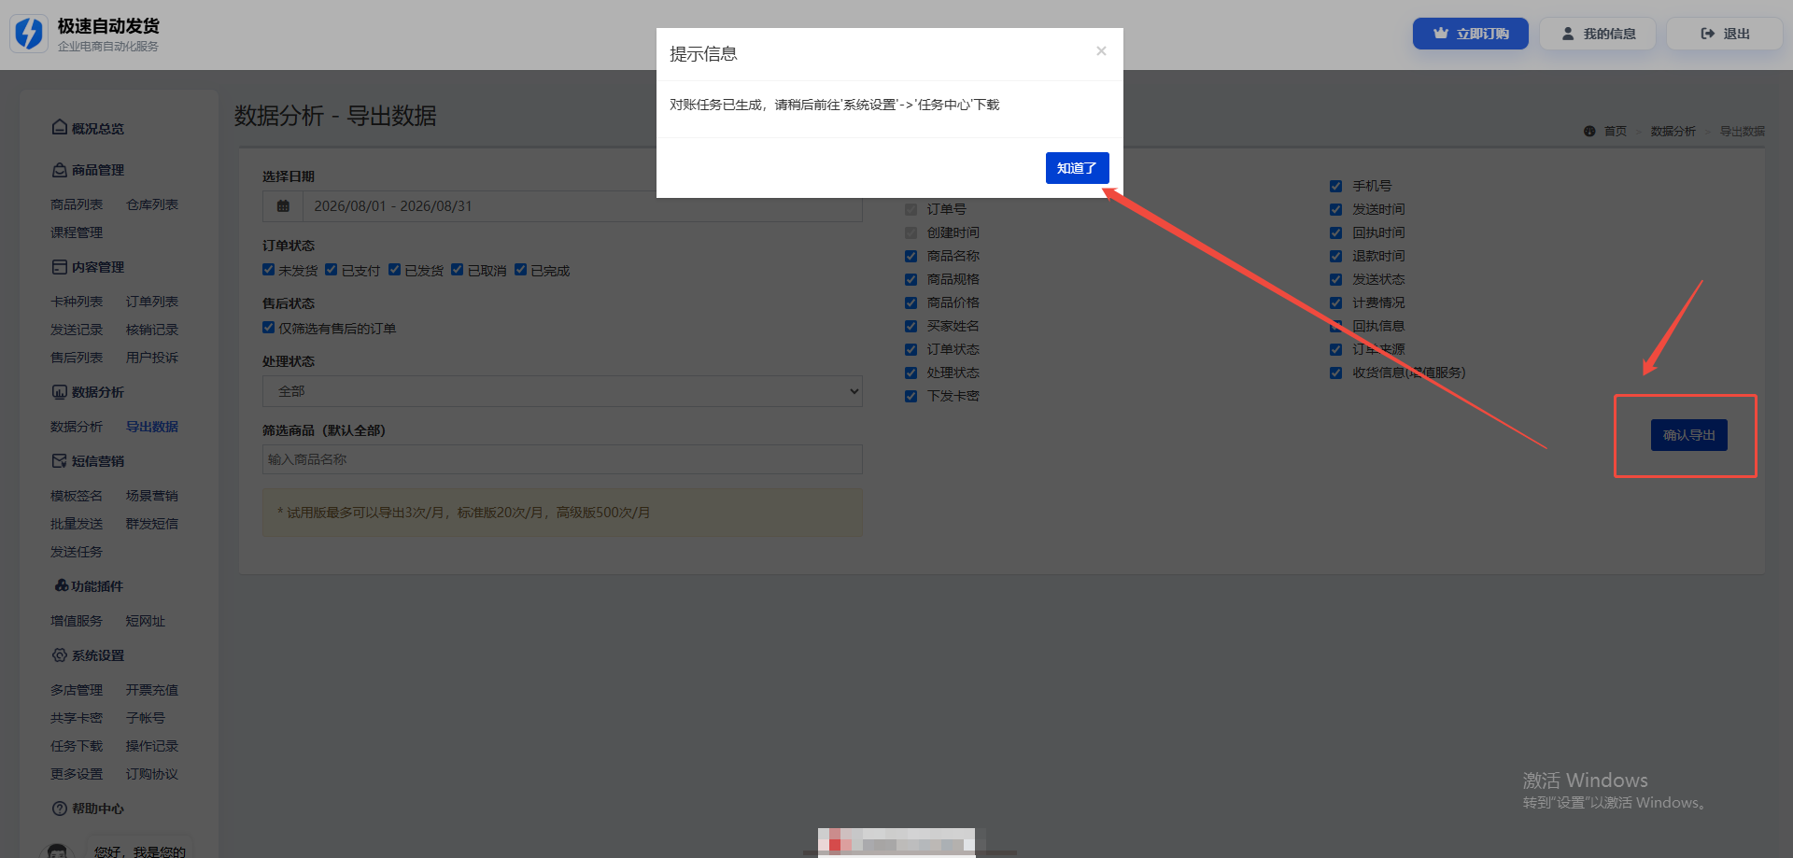This screenshot has width=1793, height=858.
Task: Open 多店管理 under 系统设置
Action: 77,690
